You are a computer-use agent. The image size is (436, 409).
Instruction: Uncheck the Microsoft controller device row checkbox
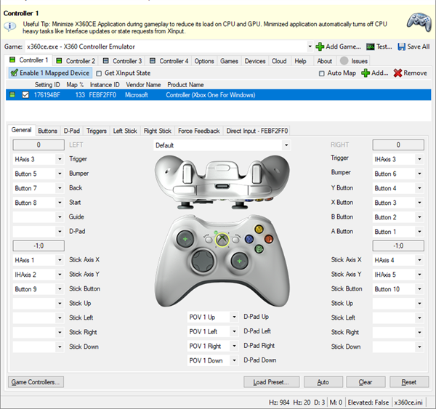pyautogui.click(x=25, y=94)
